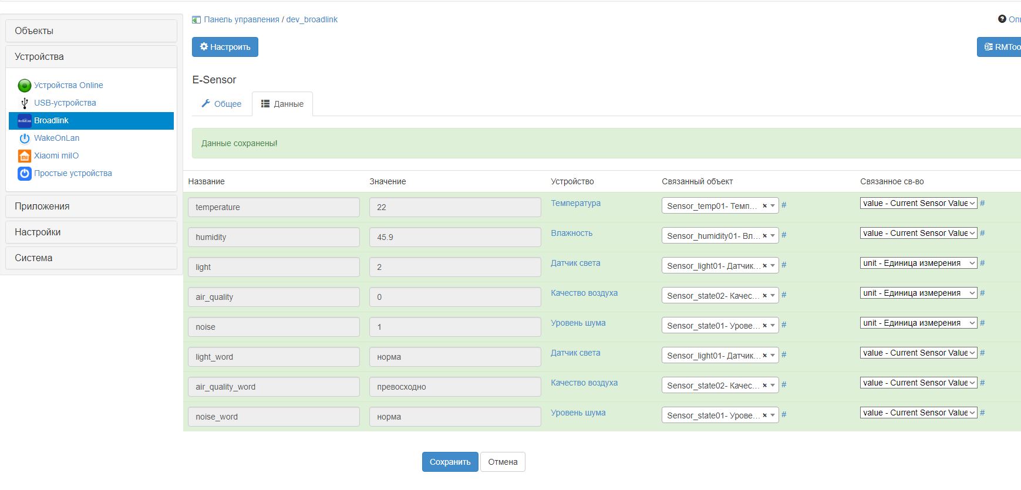Viewport: 1021px width, 490px height.
Task: Click the # link beside Sensor_humidity01 object
Action: pos(784,235)
